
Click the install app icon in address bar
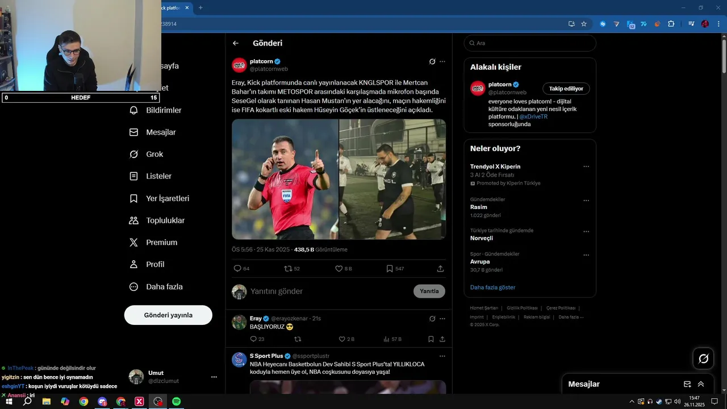tap(571, 24)
